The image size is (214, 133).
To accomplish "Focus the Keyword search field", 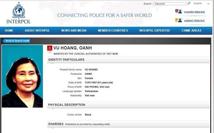I will [x=170, y=4].
